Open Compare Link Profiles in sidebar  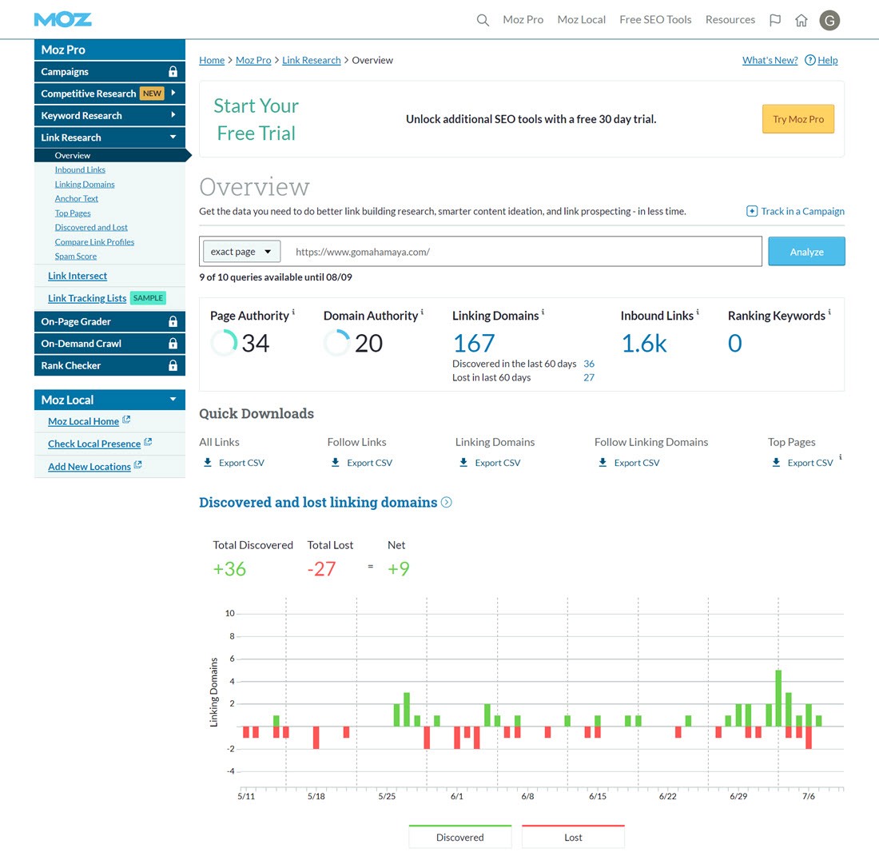(x=95, y=242)
